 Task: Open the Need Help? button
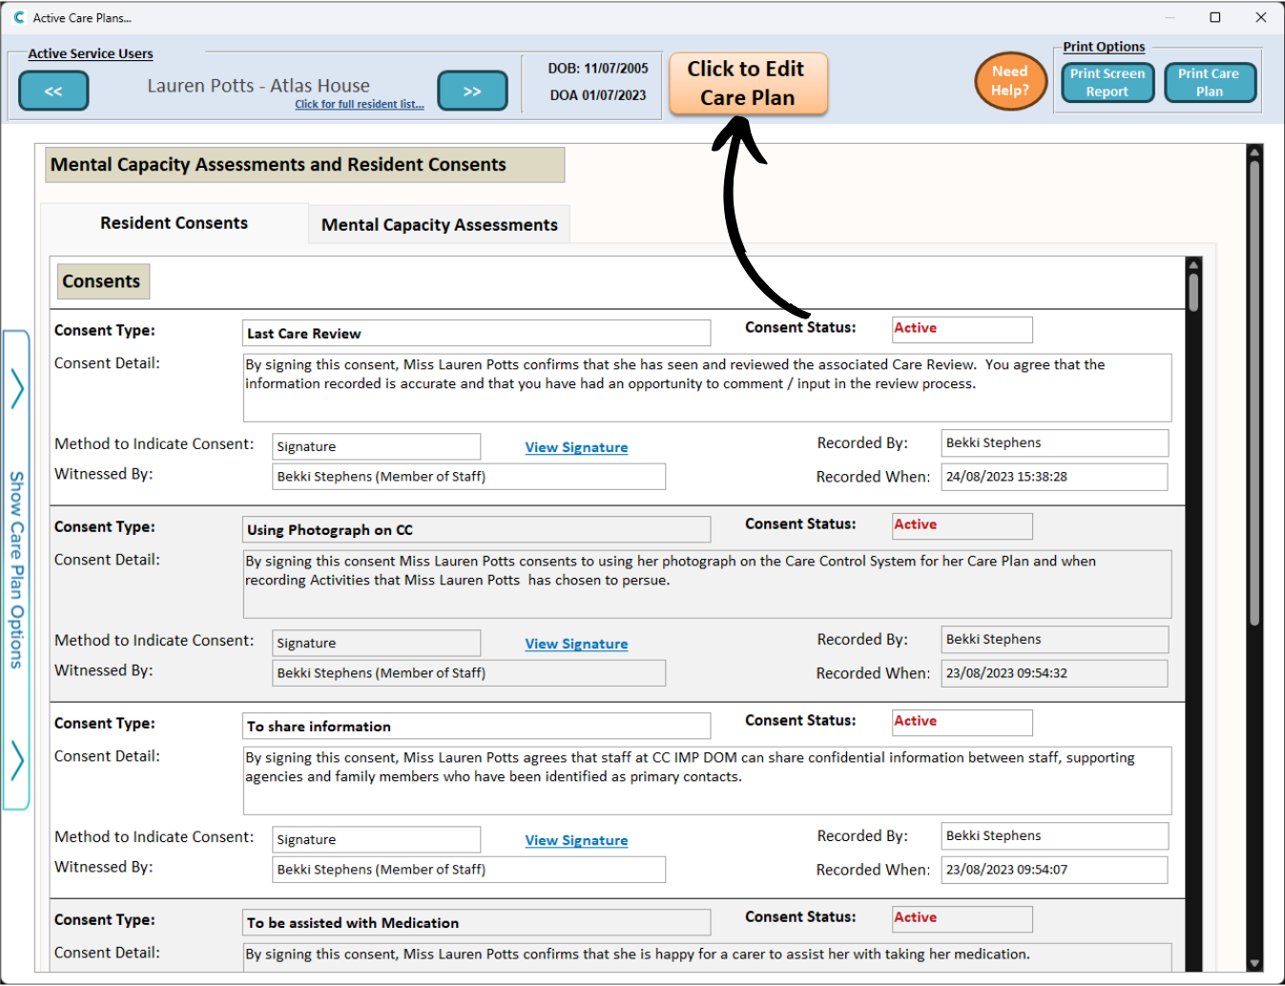(1010, 81)
